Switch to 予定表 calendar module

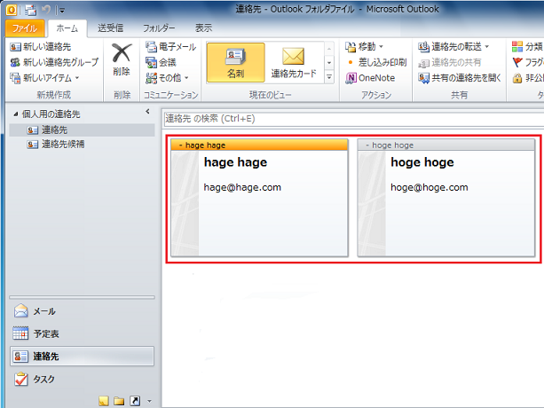pos(82,333)
